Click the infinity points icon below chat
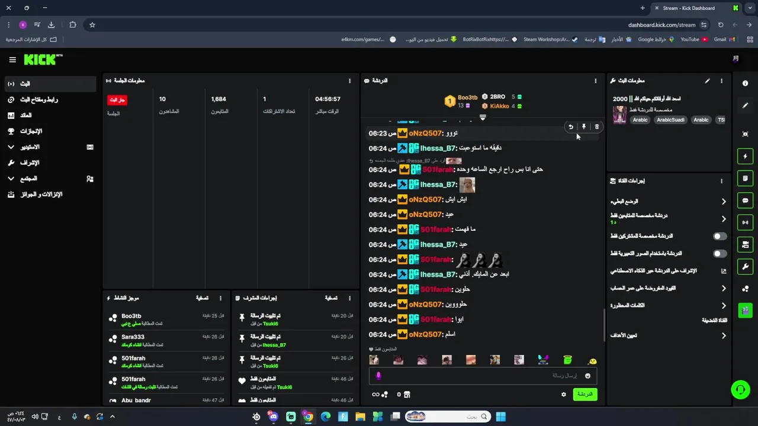This screenshot has width=758, height=426. pyautogui.click(x=375, y=395)
